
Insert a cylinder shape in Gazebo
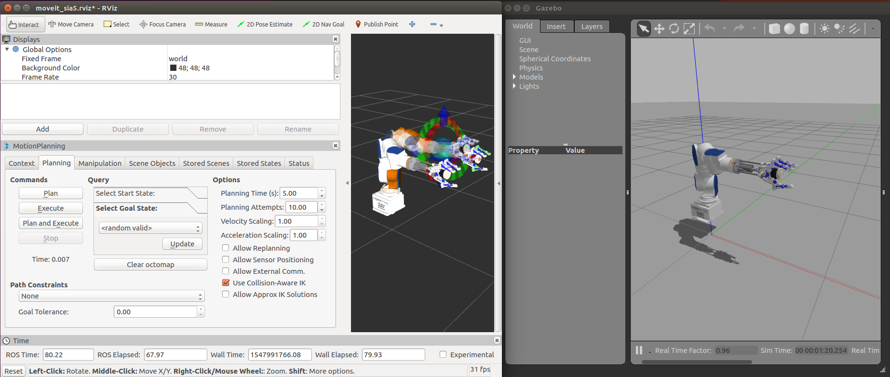pos(804,28)
